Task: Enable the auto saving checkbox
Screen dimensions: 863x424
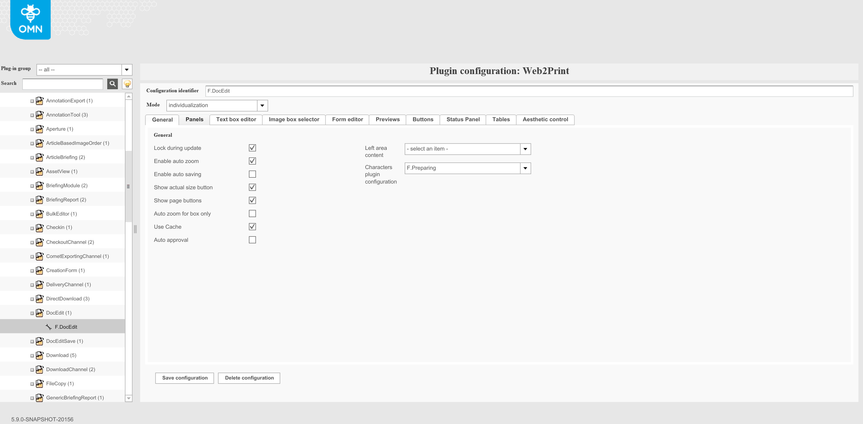Action: click(x=252, y=174)
